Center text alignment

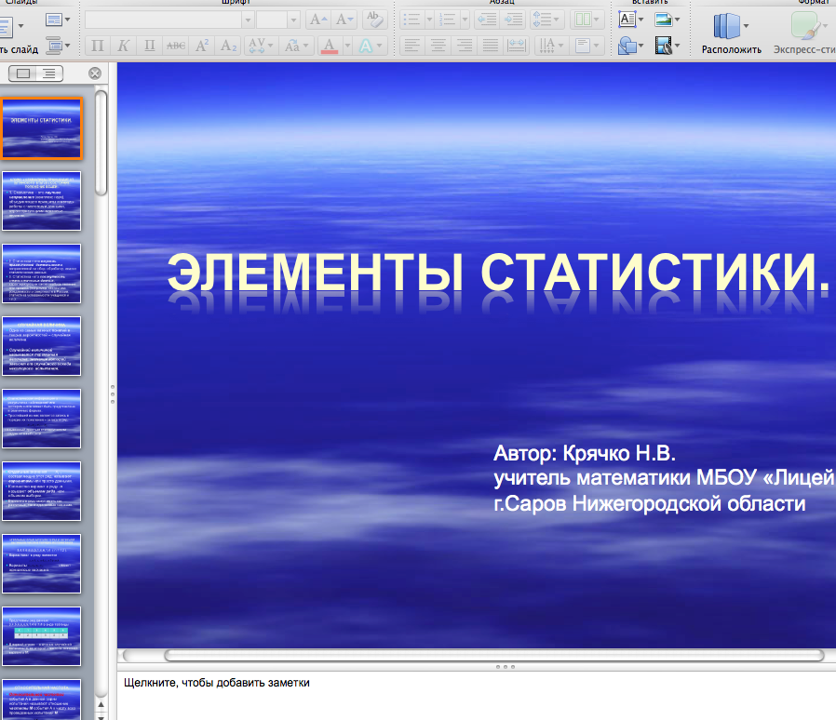tap(438, 46)
